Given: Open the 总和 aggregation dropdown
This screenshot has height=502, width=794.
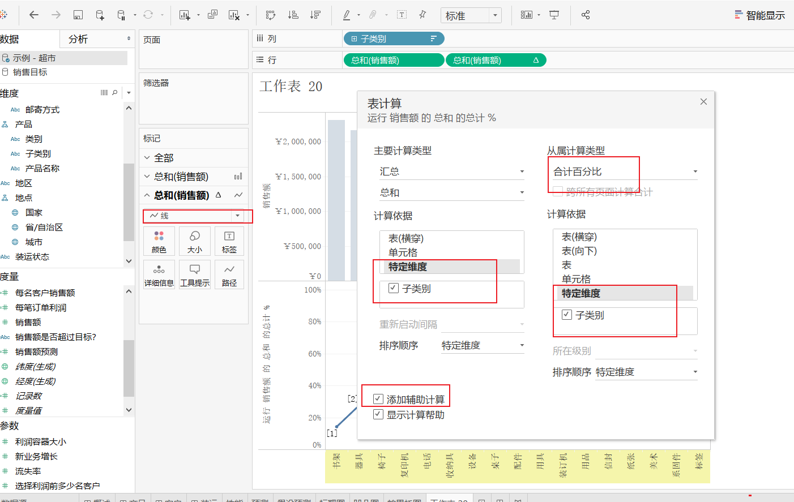Looking at the screenshot, I should pyautogui.click(x=452, y=192).
